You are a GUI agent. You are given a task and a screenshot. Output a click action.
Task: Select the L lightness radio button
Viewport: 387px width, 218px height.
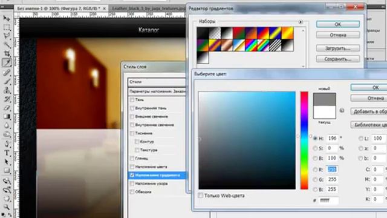[x=361, y=139]
